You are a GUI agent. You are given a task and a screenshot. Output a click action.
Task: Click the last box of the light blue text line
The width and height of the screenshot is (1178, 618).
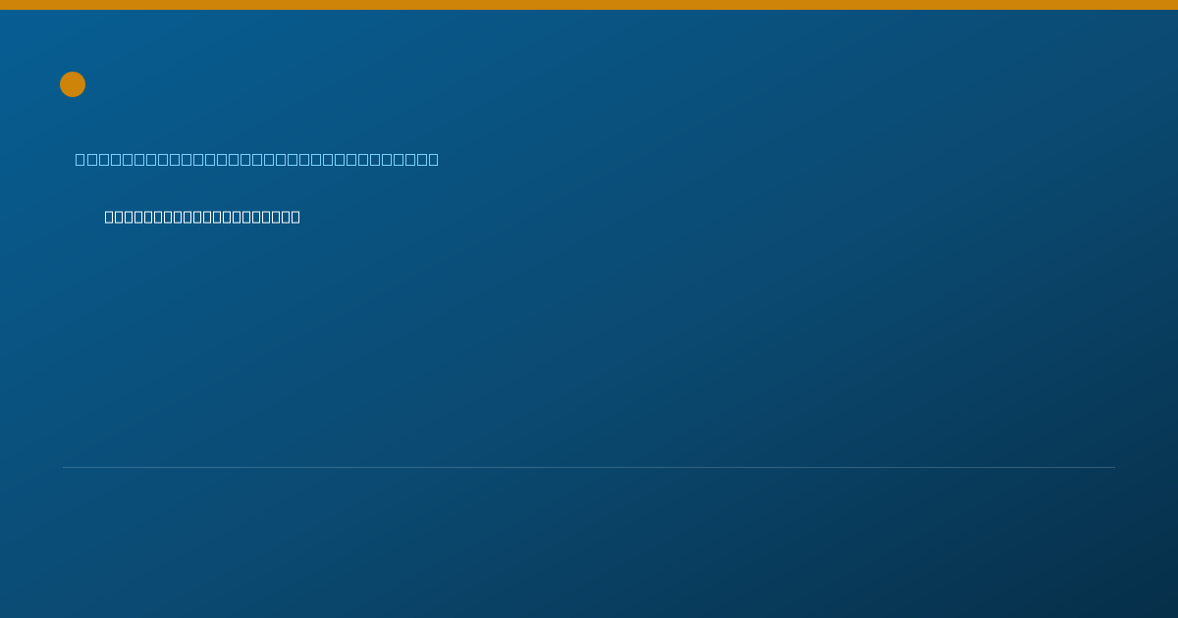coord(433,159)
